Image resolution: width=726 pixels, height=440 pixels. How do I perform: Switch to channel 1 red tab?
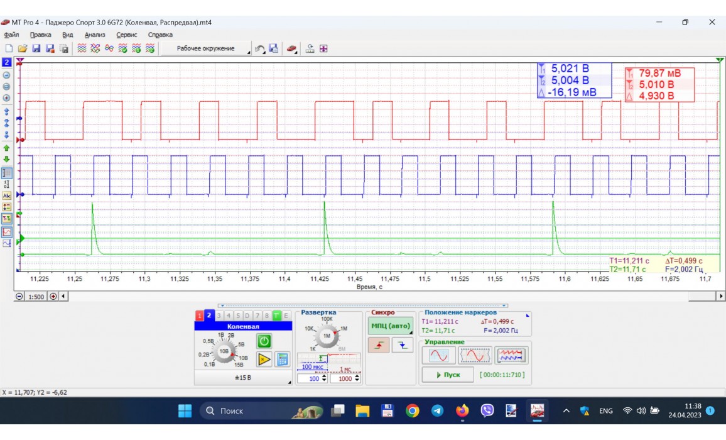tap(200, 316)
